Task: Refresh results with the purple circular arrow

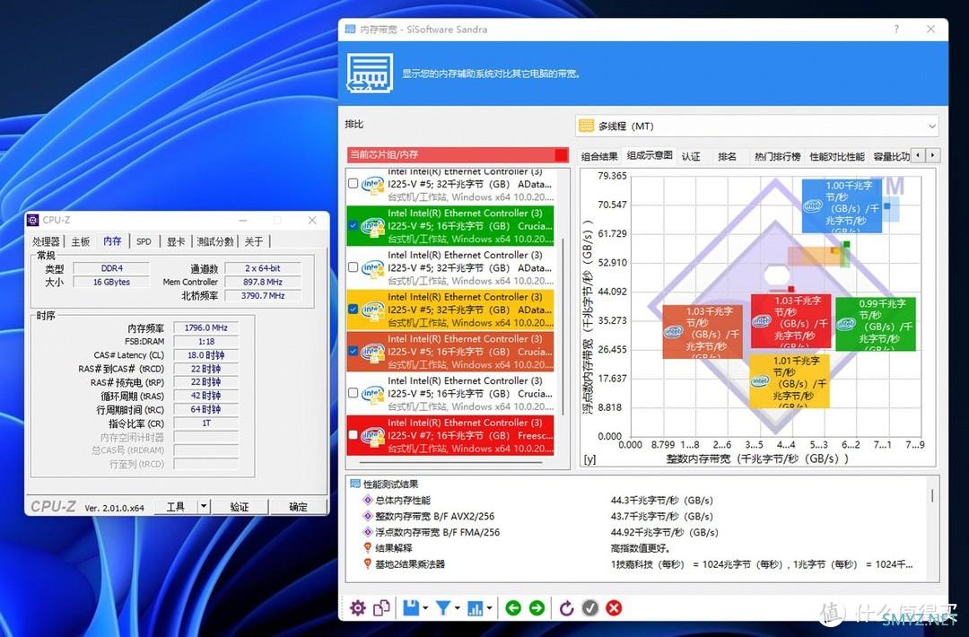Action: [566, 608]
